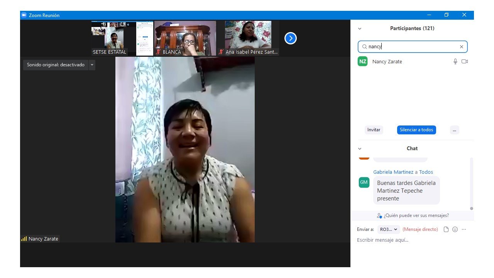
Task: Toggle Sonido original desactivado button
Action: tap(56, 65)
